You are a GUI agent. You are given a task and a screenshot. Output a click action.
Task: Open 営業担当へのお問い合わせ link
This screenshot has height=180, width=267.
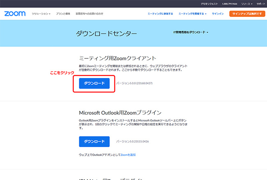pos(90,14)
